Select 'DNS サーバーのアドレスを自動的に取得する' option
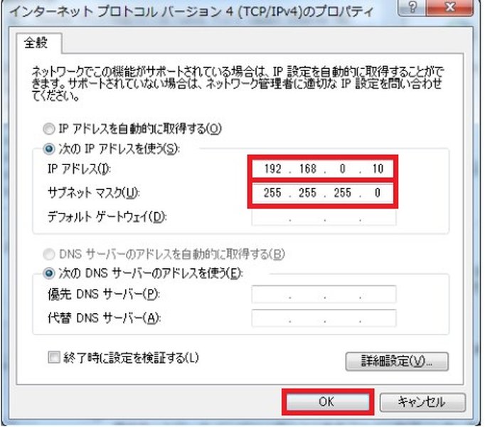Viewport: 485px width, 427px height. pos(49,254)
